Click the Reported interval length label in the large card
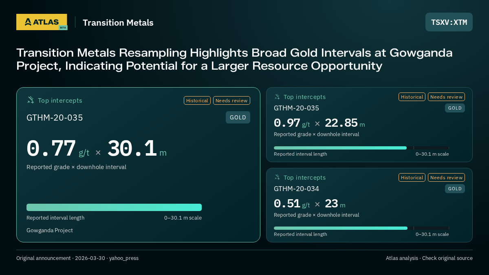 click(x=55, y=218)
